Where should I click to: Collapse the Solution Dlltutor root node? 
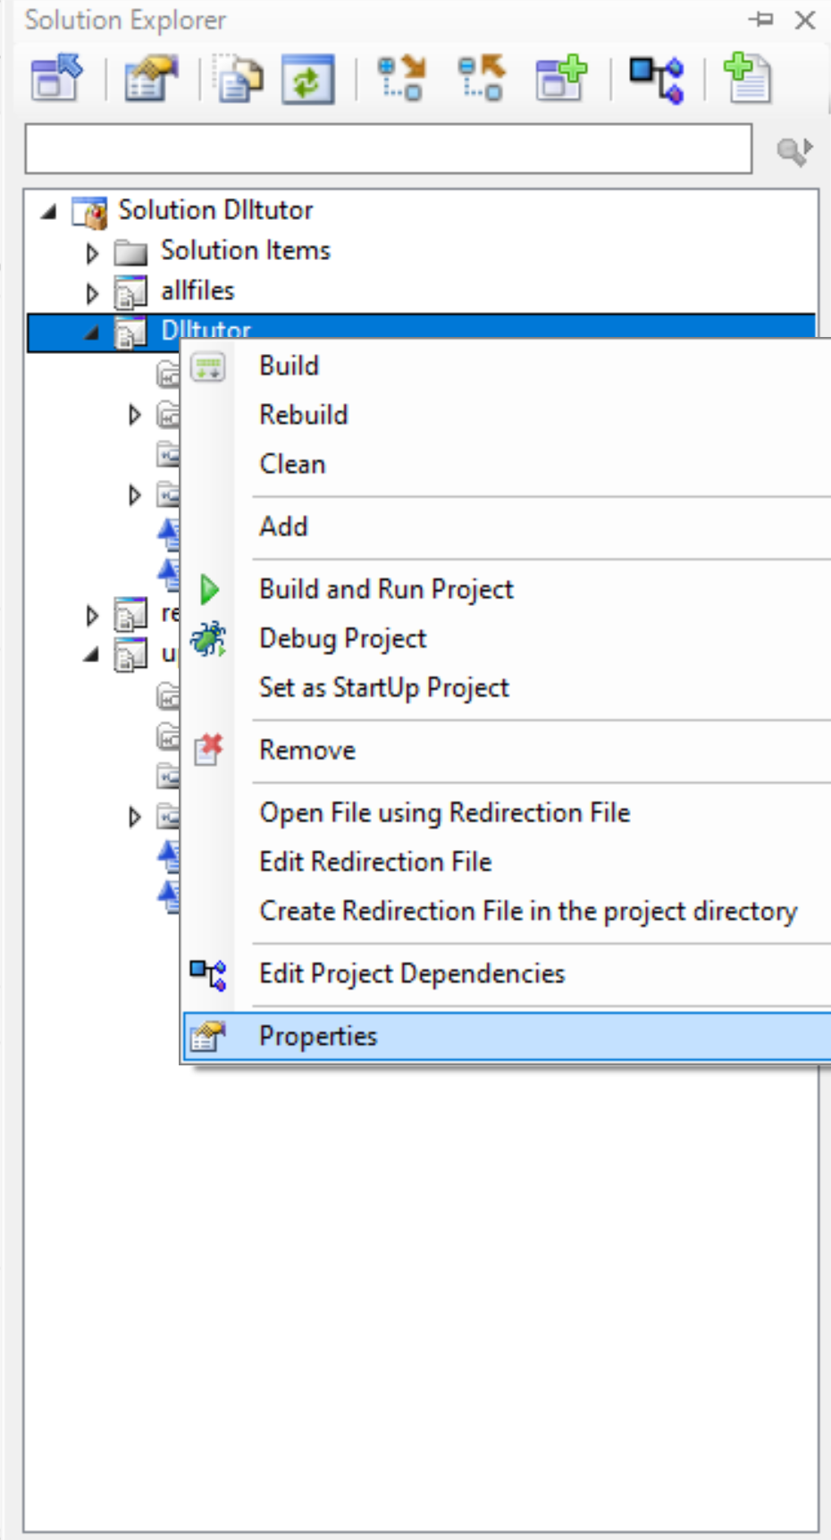click(49, 212)
